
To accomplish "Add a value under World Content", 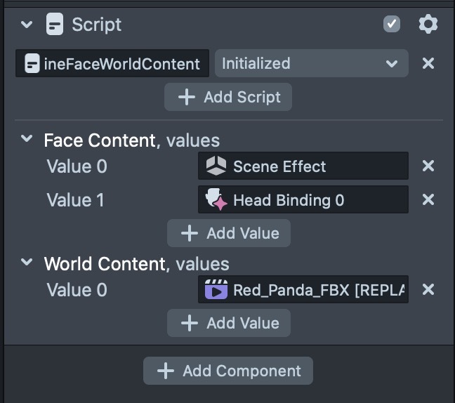I will [228, 323].
